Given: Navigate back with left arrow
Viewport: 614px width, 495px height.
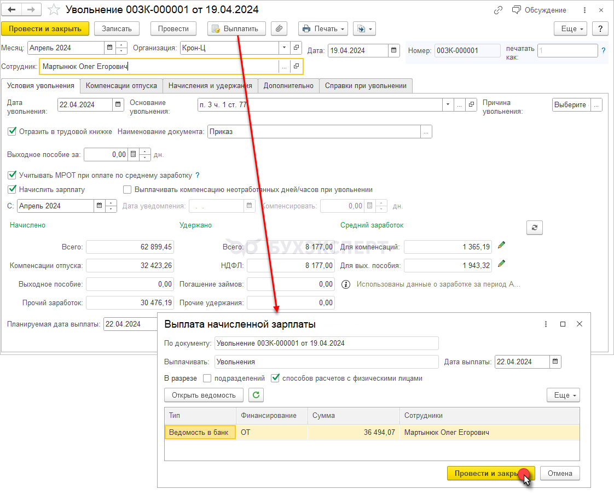Looking at the screenshot, I should click(x=12, y=10).
